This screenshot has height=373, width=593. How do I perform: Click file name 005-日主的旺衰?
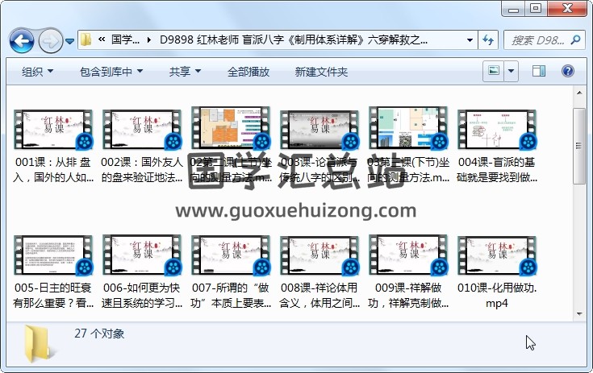53,295
